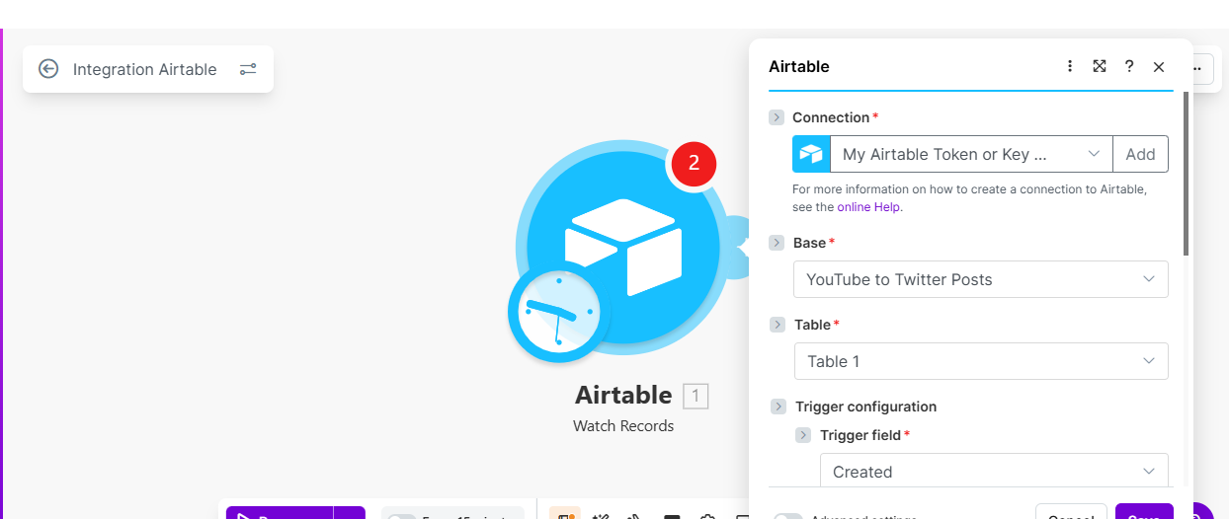1229x519 pixels.
Task: Expand the Connection field options
Action: click(777, 117)
